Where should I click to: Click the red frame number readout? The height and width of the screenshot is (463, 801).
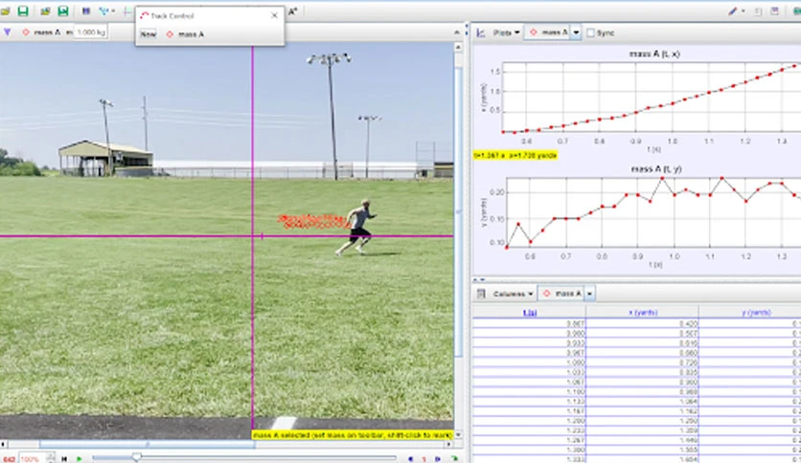9,459
